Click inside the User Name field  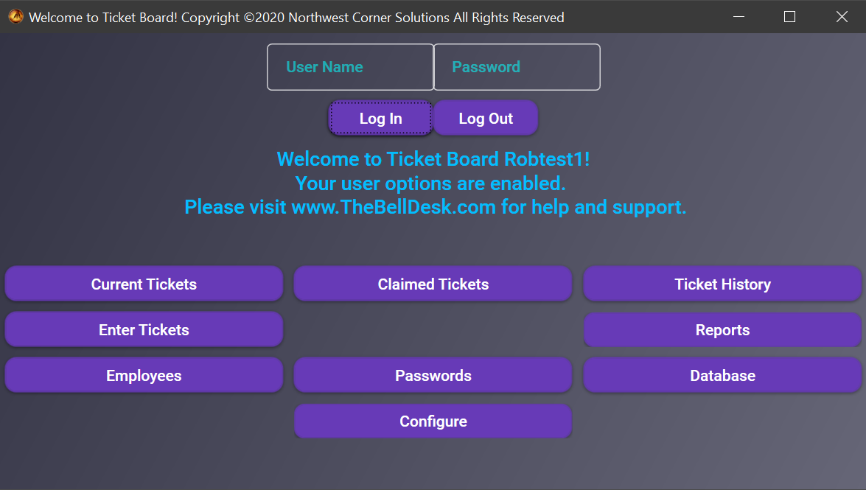coord(350,66)
